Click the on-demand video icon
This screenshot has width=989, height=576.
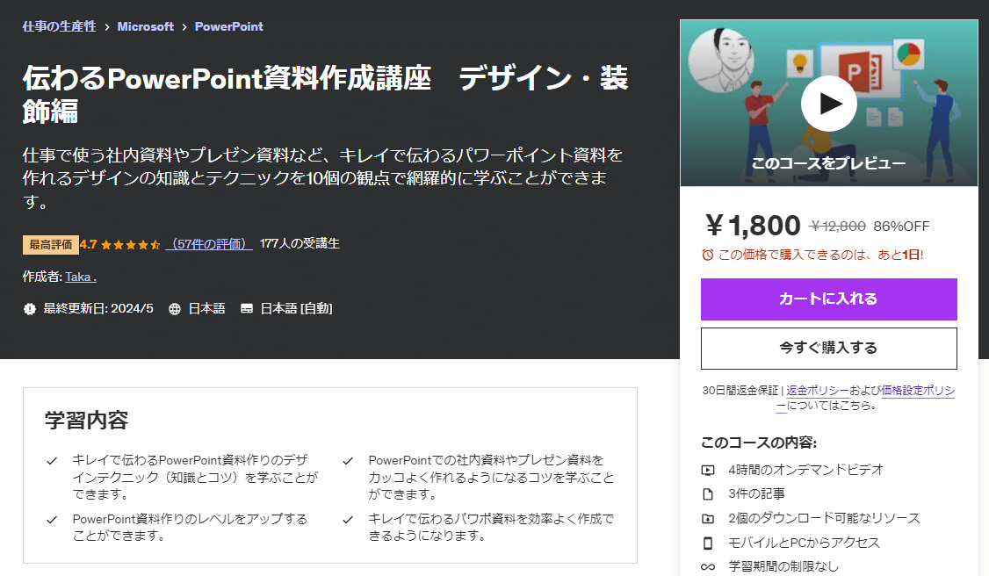click(x=708, y=470)
